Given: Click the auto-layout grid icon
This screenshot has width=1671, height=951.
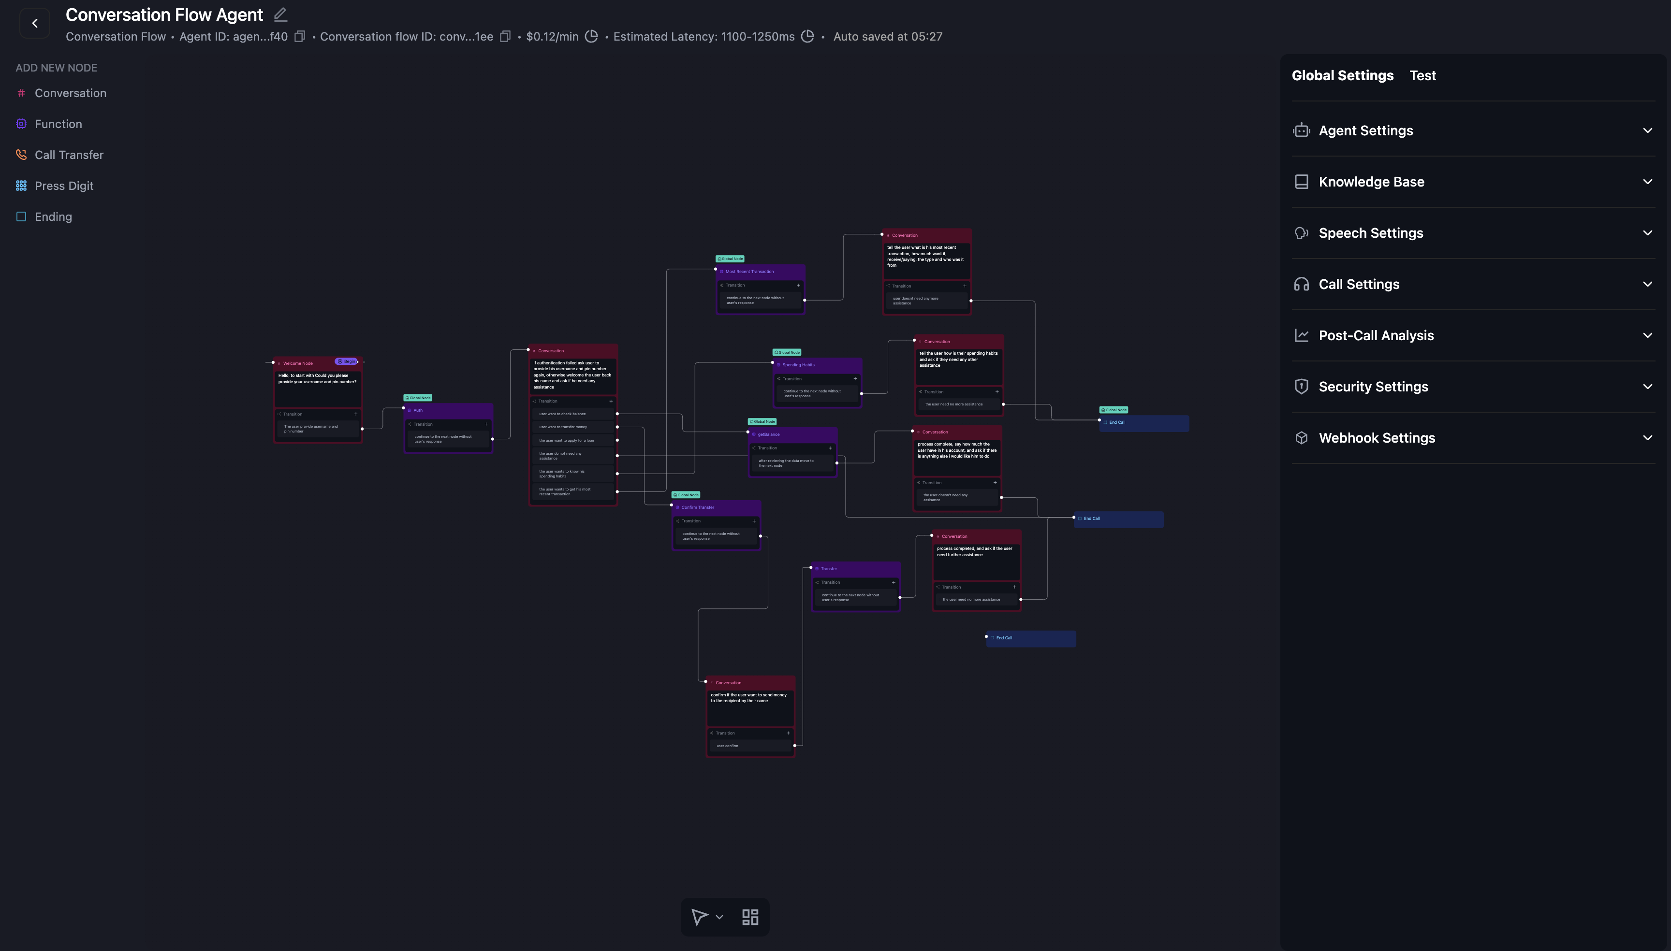Looking at the screenshot, I should [750, 917].
